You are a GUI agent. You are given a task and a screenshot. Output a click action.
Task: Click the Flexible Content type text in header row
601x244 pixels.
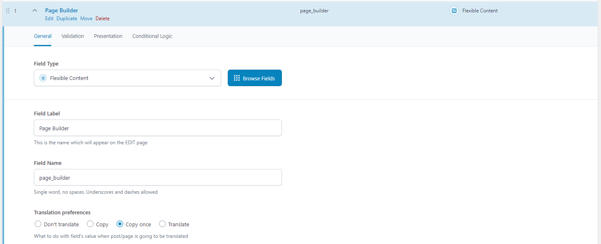(x=480, y=11)
